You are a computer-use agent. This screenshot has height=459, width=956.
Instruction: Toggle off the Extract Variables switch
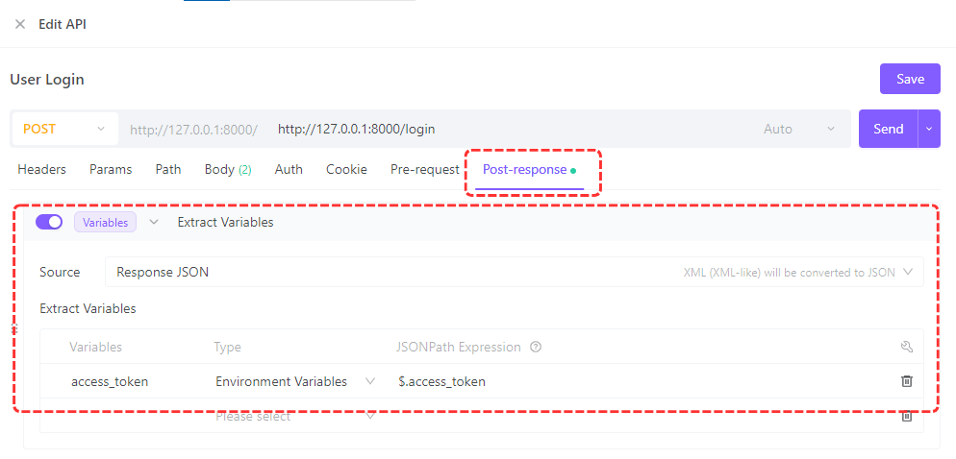click(49, 222)
